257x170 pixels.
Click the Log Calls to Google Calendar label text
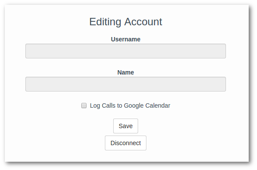[x=130, y=105]
